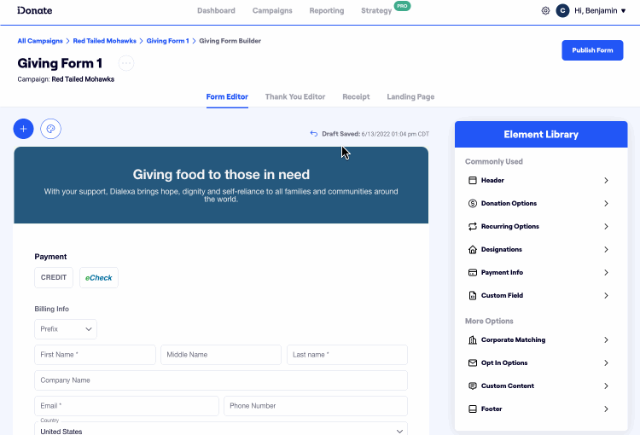Follow the Giving Form 1 breadcrumb link
The width and height of the screenshot is (640, 435).
click(x=168, y=41)
